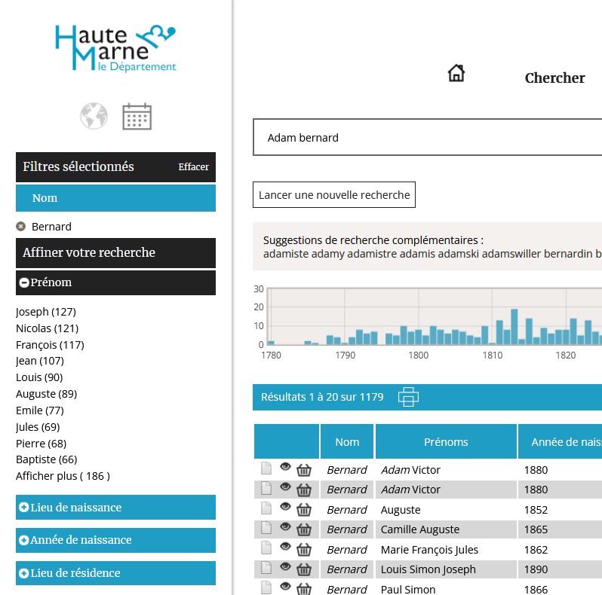Click the print results icon
The width and height of the screenshot is (602, 595).
407,397
